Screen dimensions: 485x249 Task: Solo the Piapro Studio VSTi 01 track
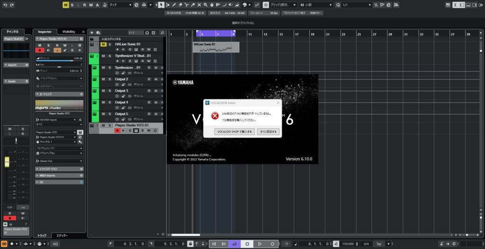click(x=110, y=125)
